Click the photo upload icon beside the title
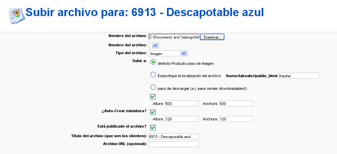 pos(17,16)
